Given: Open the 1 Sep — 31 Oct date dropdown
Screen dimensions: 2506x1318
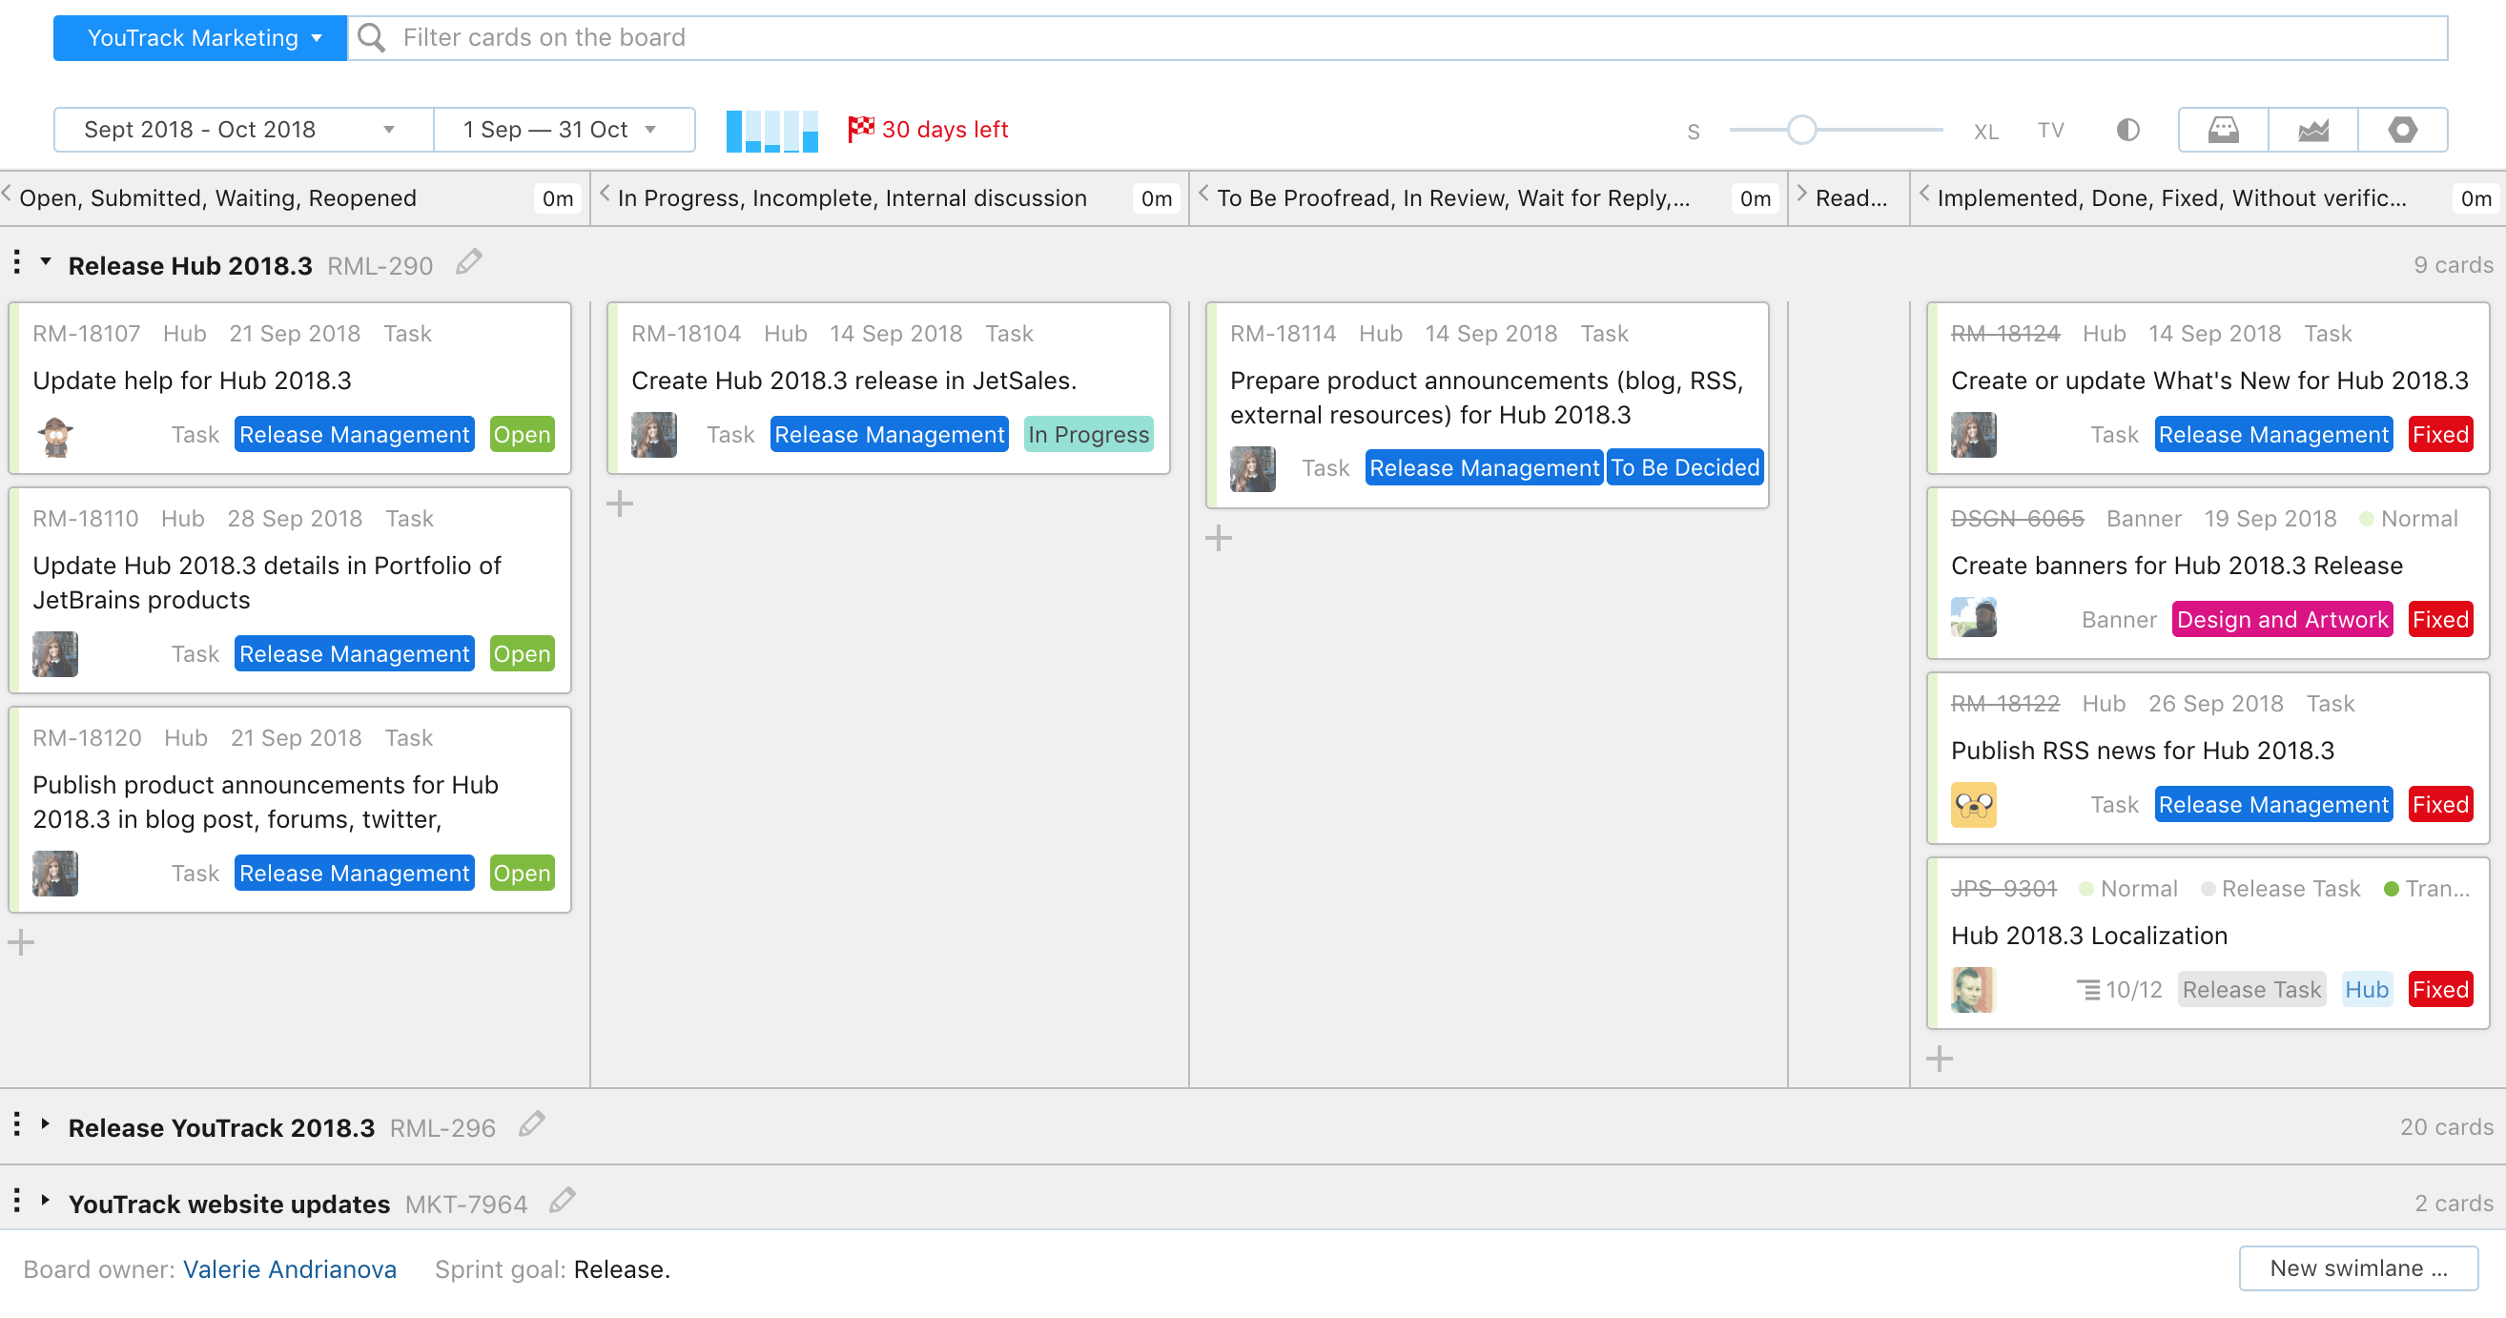Looking at the screenshot, I should pyautogui.click(x=565, y=130).
